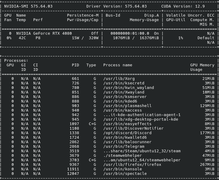Click PID 903 for plasmashell
Image resolution: width=219 pixels, height=180 pixels.
point(76,106)
